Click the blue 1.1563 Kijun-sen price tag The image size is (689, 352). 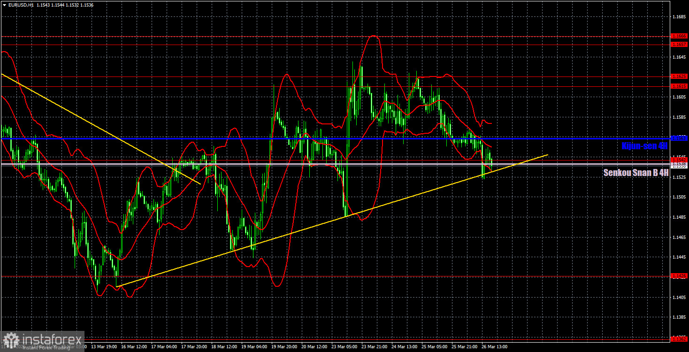tap(679, 138)
